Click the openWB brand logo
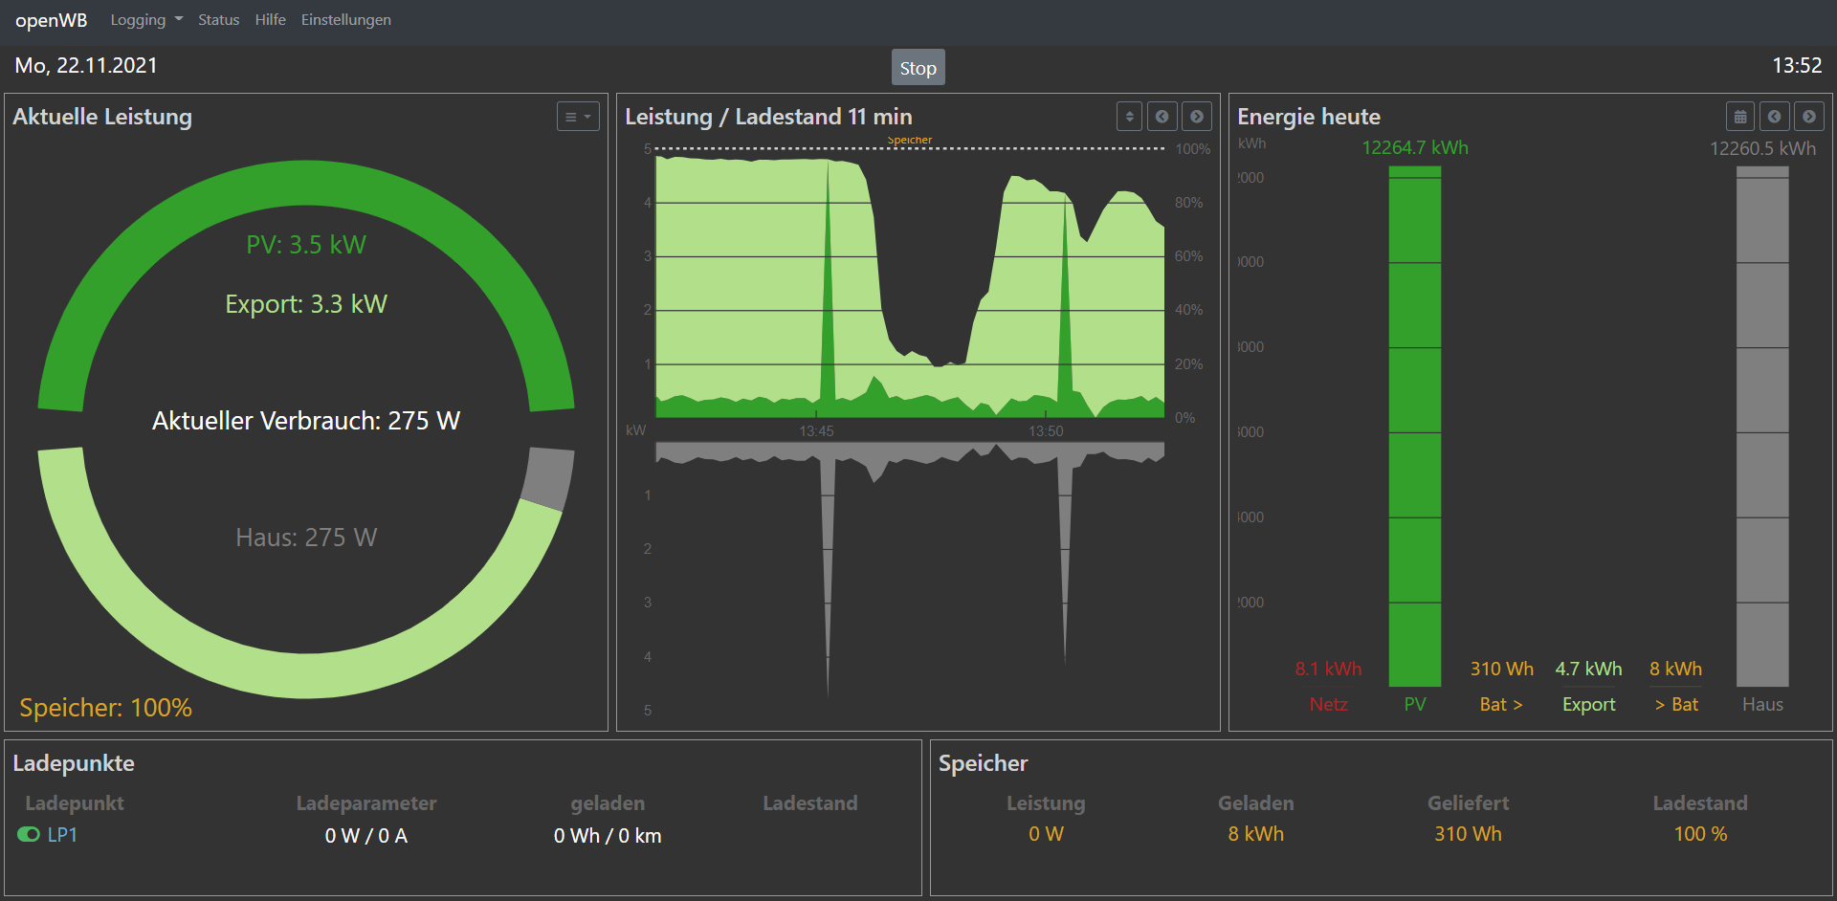 [x=52, y=20]
